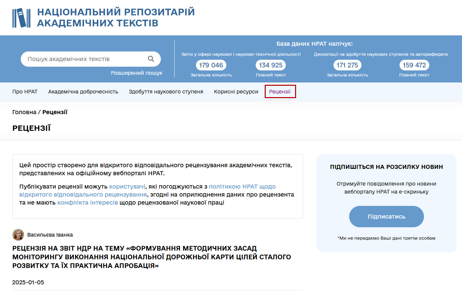Click the 171 275 dissertations total count
This screenshot has width=462, height=294.
point(347,65)
